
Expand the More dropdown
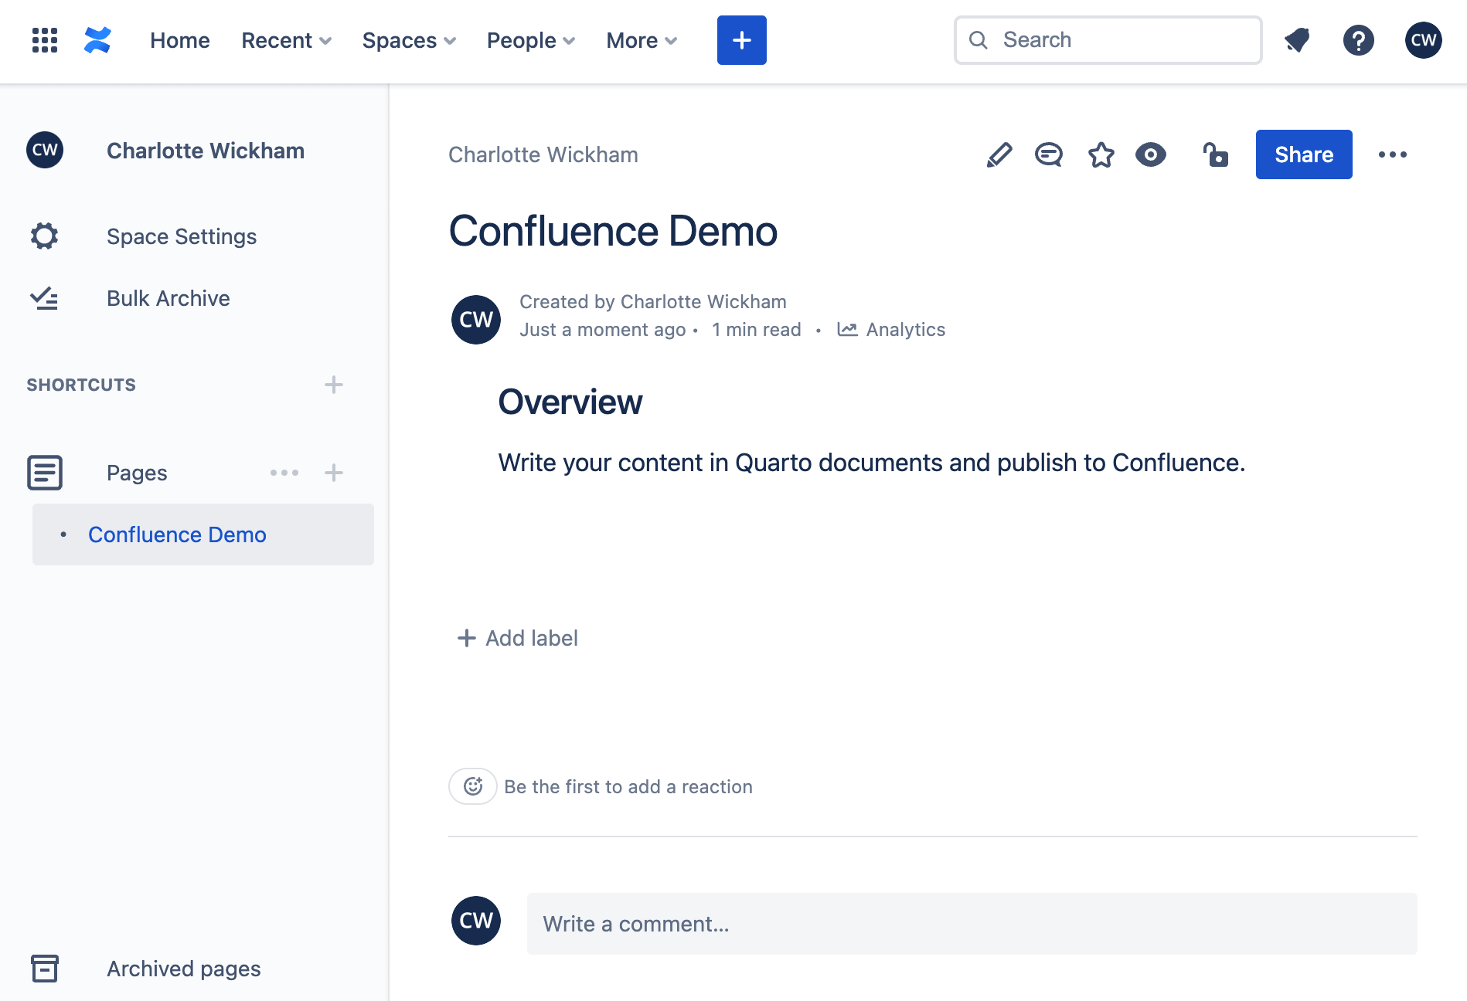click(640, 40)
